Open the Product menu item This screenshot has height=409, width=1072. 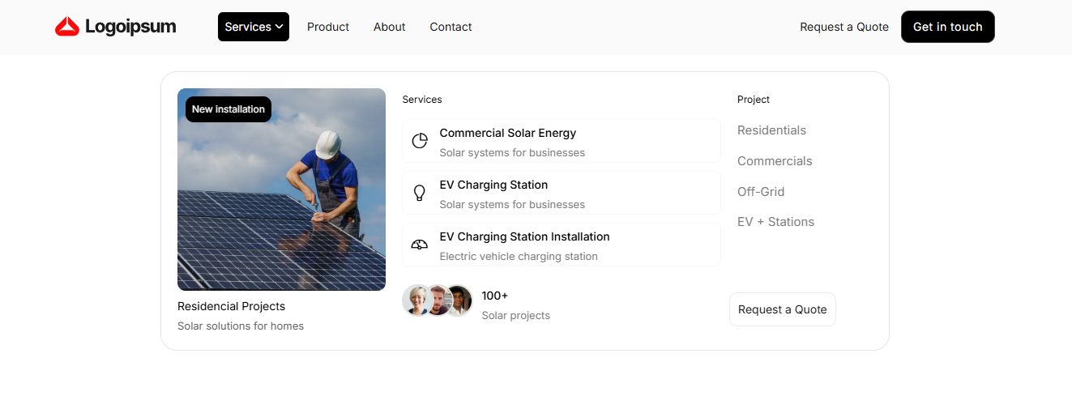pyautogui.click(x=328, y=27)
